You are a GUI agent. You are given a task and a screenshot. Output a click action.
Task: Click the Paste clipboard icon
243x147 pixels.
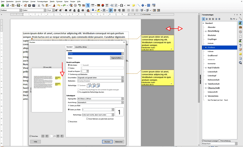click(x=47, y=5)
